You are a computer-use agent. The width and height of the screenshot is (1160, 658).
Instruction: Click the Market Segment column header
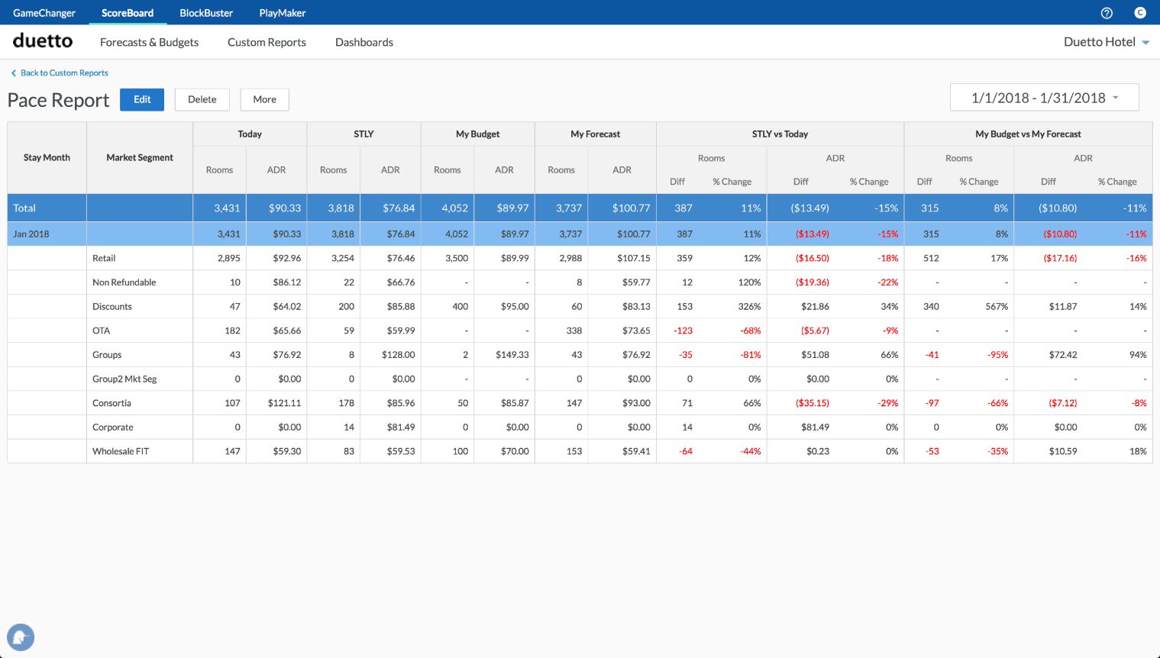point(140,157)
